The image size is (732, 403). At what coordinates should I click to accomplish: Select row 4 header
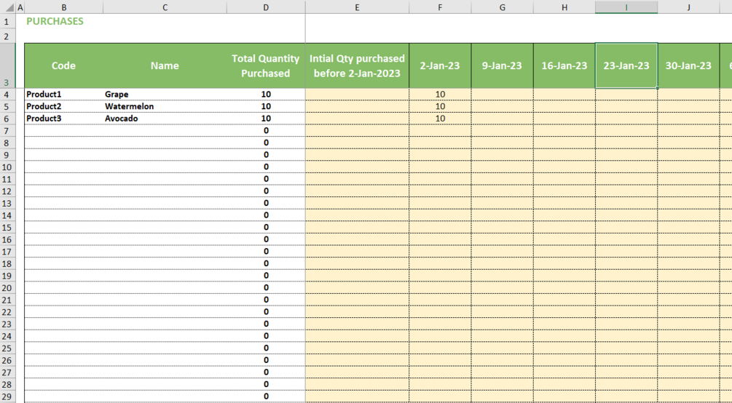[x=7, y=95]
